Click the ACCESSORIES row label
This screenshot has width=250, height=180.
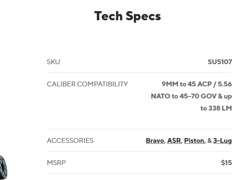click(70, 140)
